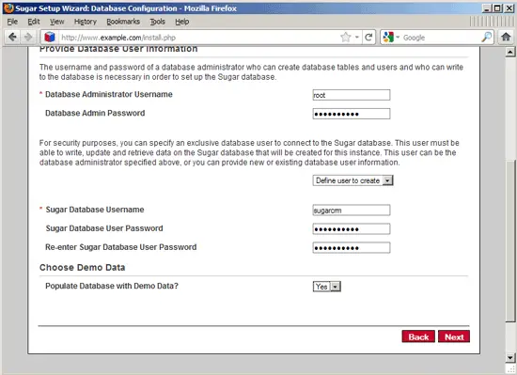Open the Help menu

coord(181,22)
